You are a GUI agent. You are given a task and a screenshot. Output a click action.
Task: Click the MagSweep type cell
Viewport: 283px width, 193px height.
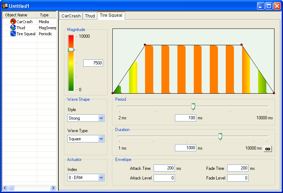tap(48, 28)
